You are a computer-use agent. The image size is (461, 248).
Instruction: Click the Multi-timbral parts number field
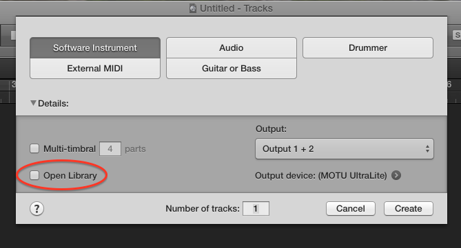coord(110,148)
